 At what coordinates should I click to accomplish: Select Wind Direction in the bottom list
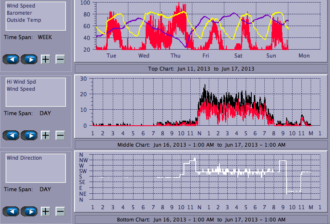(x=24, y=158)
